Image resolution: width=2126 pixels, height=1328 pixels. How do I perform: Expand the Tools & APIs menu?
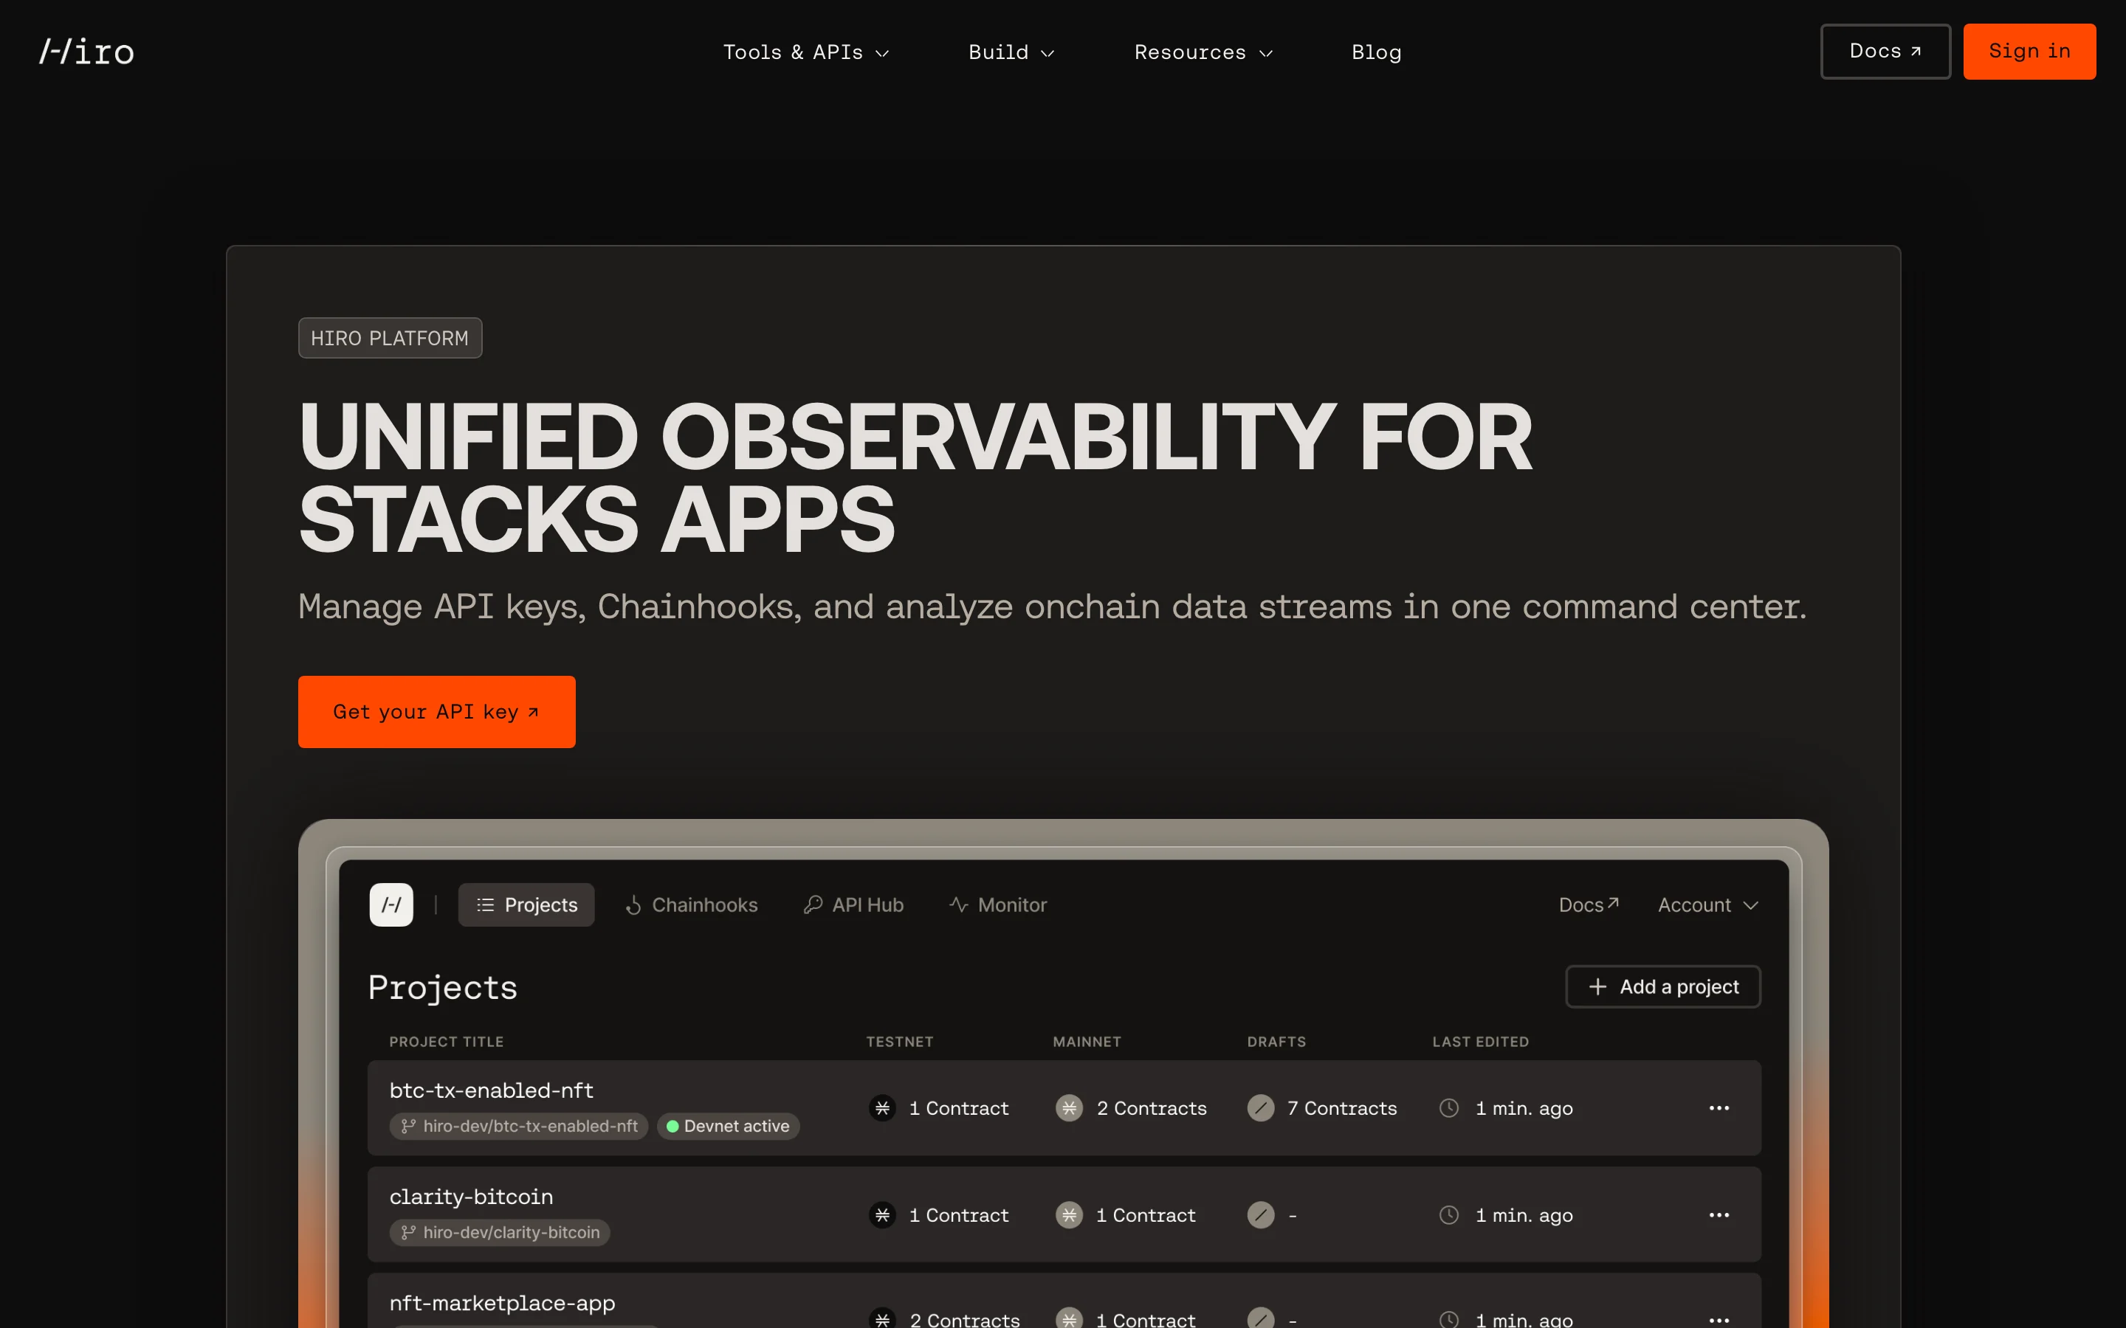[805, 52]
